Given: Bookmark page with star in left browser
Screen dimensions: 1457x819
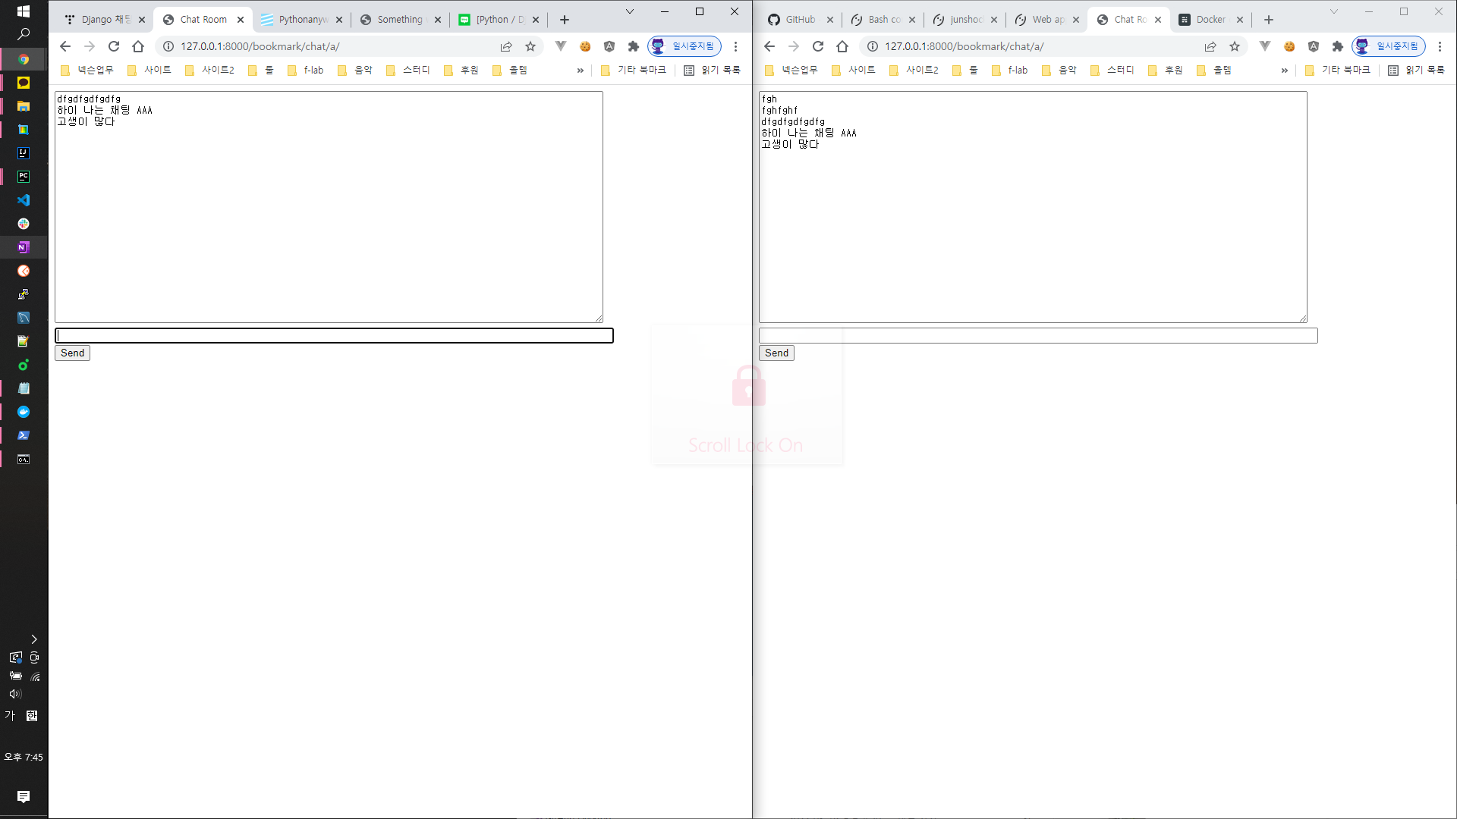Looking at the screenshot, I should [530, 46].
